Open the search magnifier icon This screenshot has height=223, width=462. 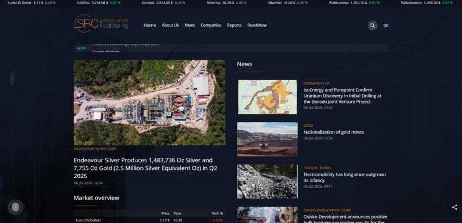click(x=372, y=26)
